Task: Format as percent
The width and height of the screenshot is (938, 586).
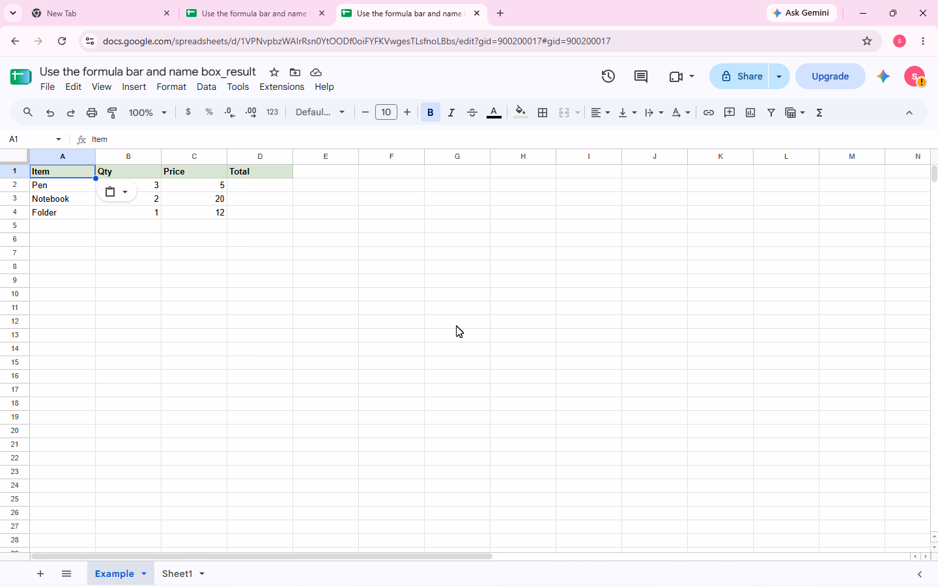Action: click(x=209, y=112)
